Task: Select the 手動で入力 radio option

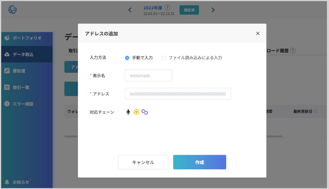Action: click(x=127, y=58)
